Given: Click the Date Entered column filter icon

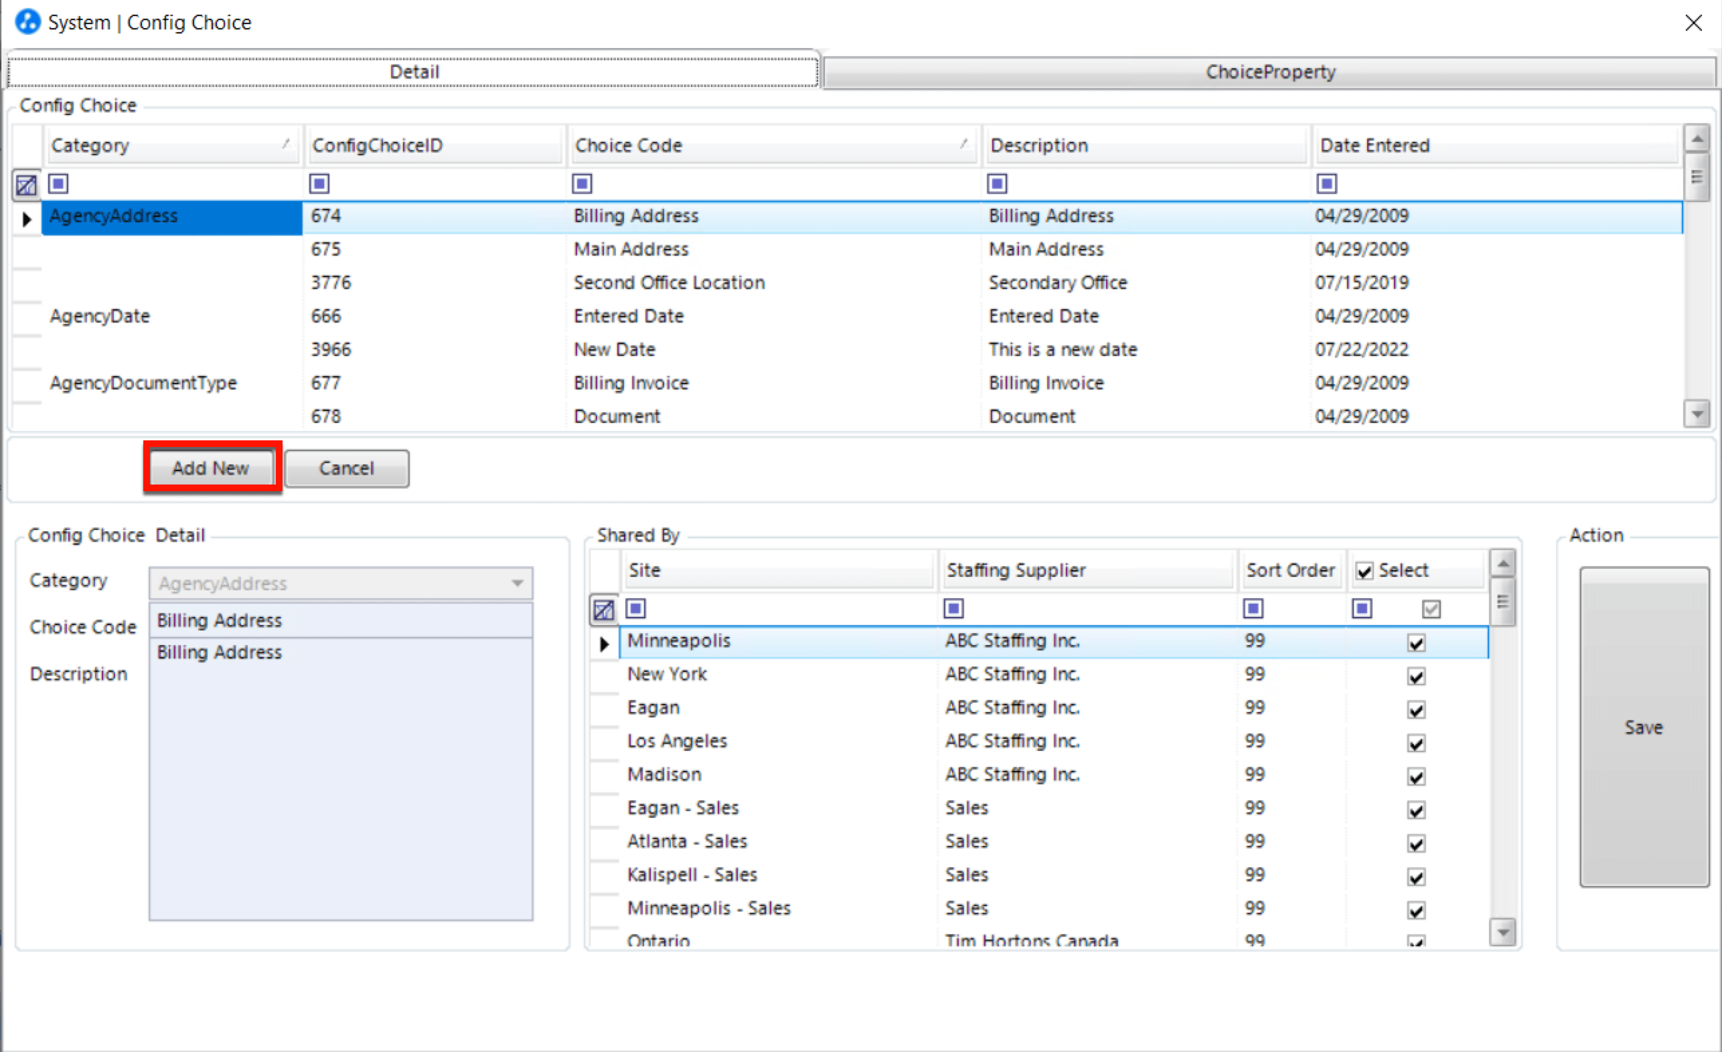Looking at the screenshot, I should [1326, 184].
